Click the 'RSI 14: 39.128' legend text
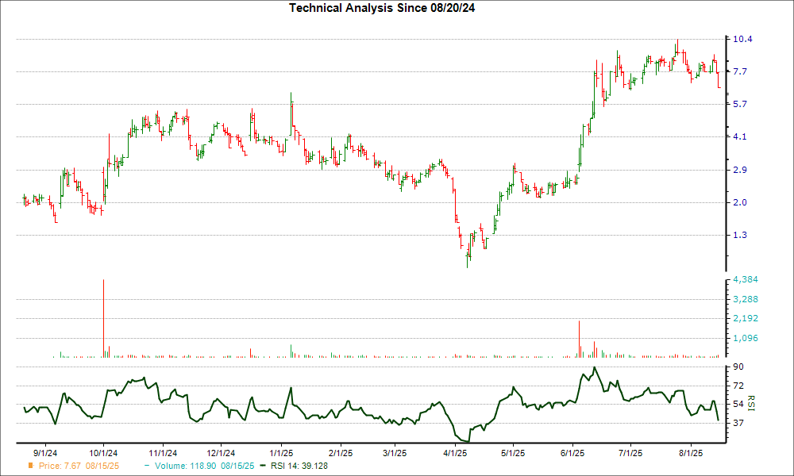Viewport: 794px width, 476px height. (x=299, y=466)
